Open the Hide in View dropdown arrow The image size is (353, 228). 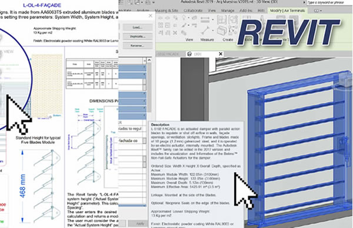pyautogui.click(x=189, y=18)
